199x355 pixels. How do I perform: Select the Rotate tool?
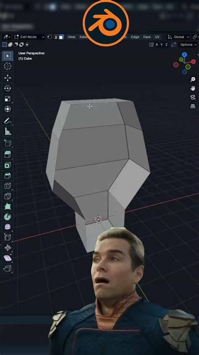coord(8,88)
